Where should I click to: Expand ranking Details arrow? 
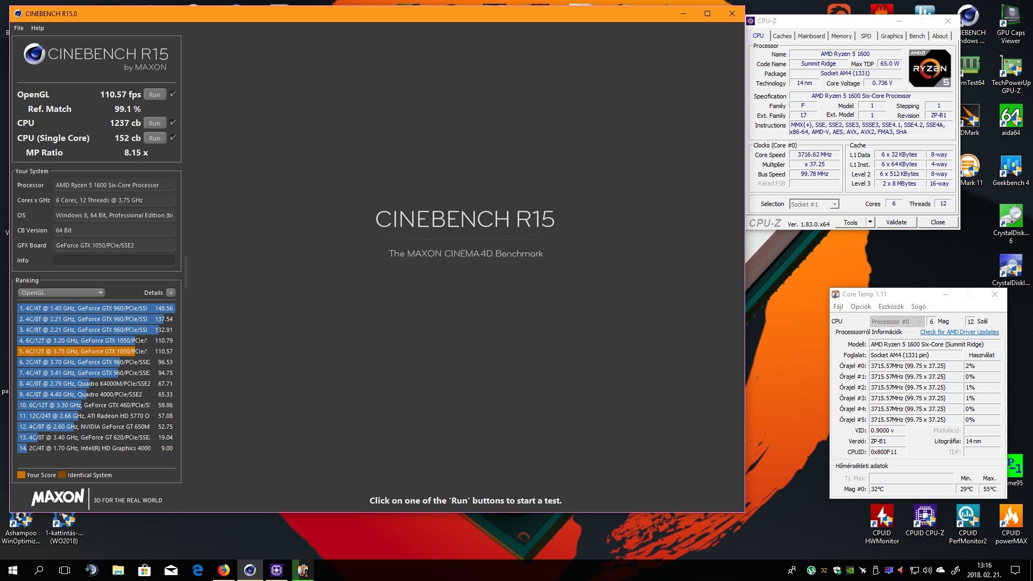pyautogui.click(x=171, y=293)
